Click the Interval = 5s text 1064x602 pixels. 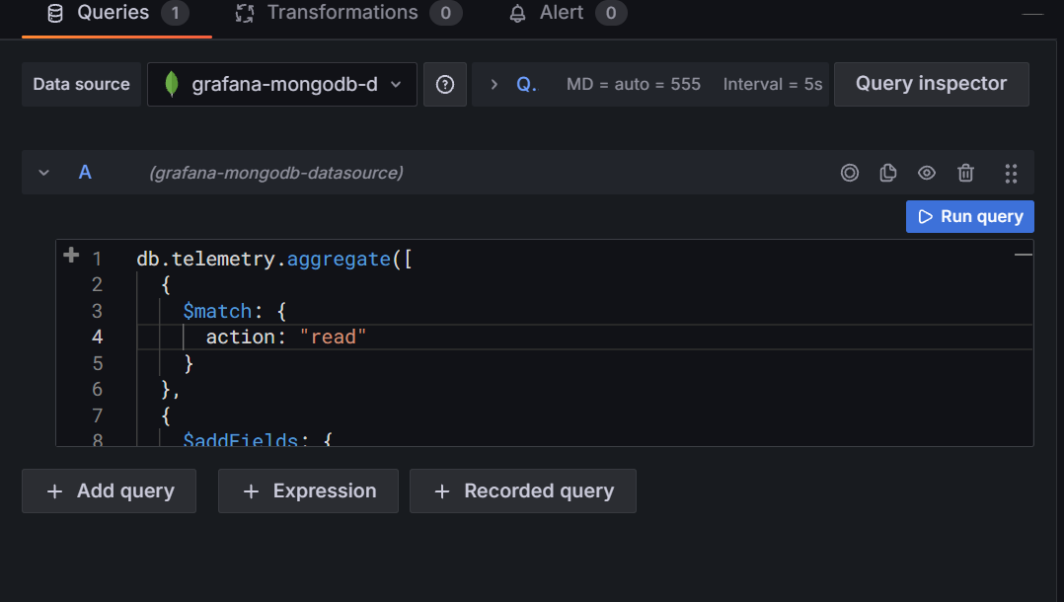[x=773, y=84]
